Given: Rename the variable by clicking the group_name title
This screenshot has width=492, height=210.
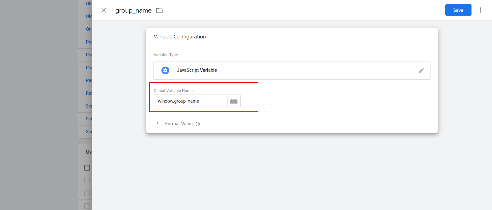Looking at the screenshot, I should (x=133, y=10).
